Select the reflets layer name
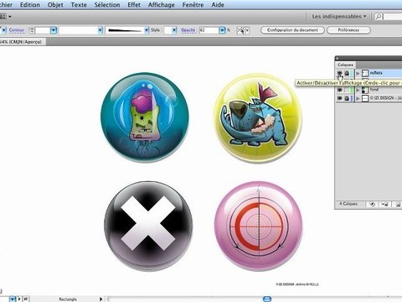Screen dimensions: 402x302 (x=376, y=73)
